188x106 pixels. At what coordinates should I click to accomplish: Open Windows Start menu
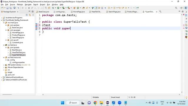tap(63, 103)
